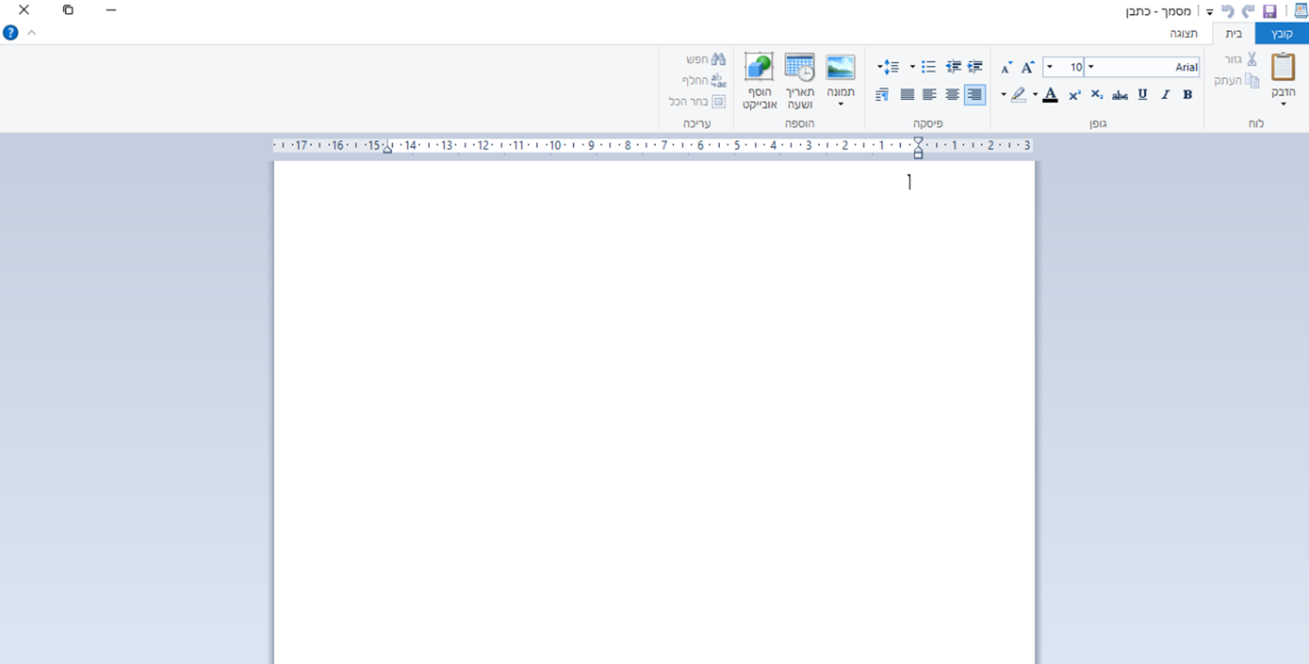Toggle Underline formatting
The image size is (1309, 664).
1143,95
